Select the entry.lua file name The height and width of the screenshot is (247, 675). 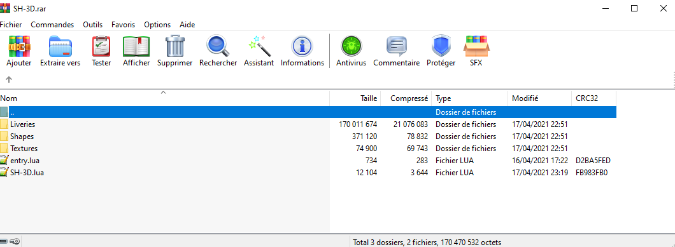pos(25,160)
